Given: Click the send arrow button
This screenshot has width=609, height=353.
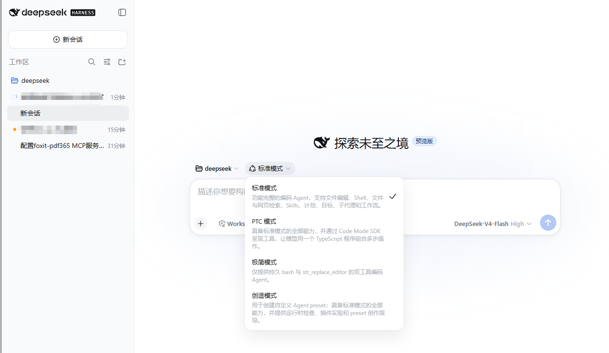Looking at the screenshot, I should [x=548, y=223].
